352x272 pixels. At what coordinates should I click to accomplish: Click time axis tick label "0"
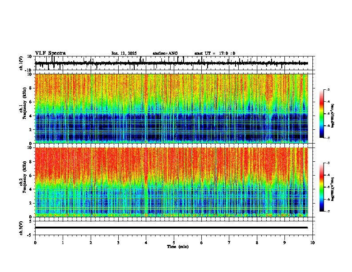(35, 243)
